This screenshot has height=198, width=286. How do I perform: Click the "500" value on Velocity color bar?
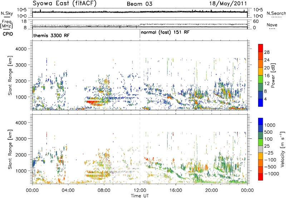click(x=268, y=132)
